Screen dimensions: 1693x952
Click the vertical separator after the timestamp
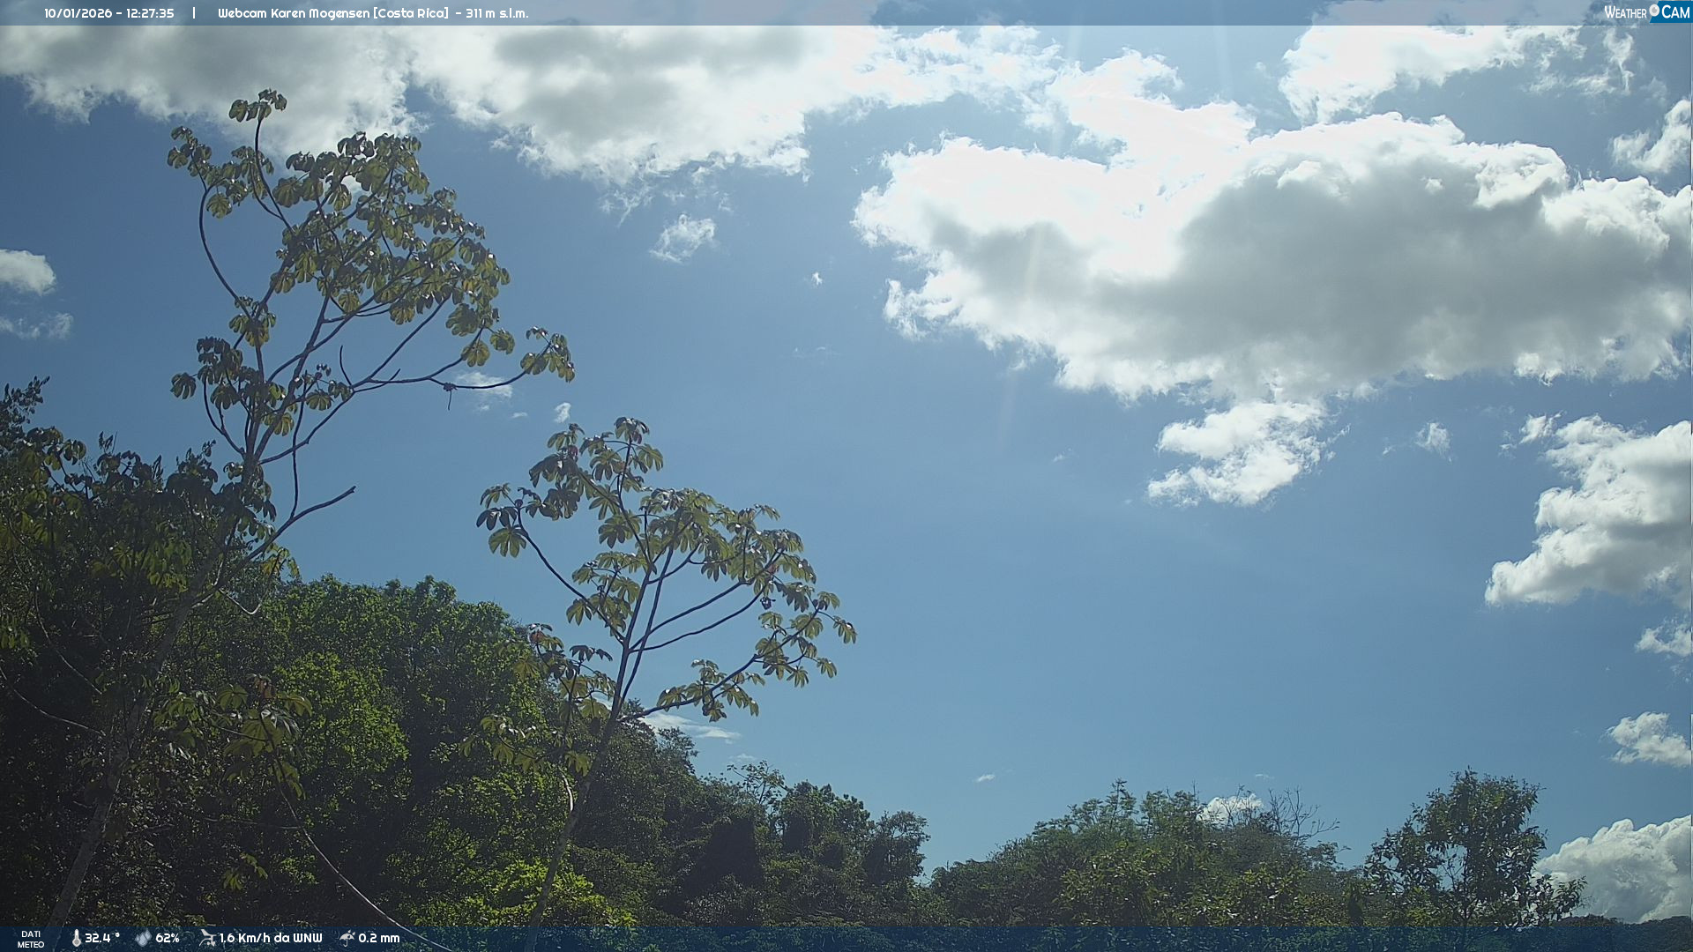point(194,13)
